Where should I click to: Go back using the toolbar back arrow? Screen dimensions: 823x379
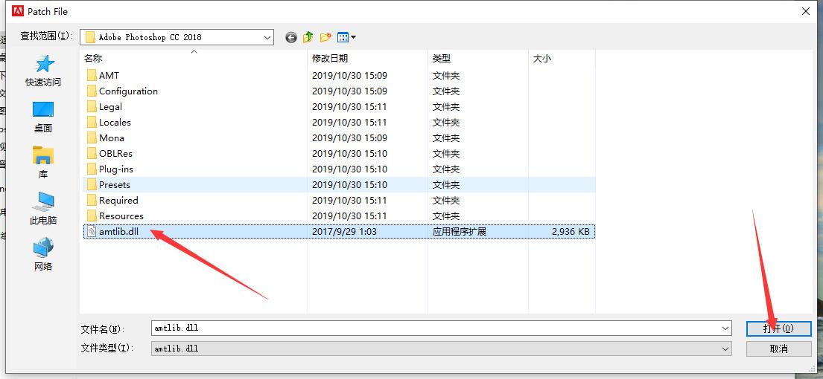click(291, 37)
